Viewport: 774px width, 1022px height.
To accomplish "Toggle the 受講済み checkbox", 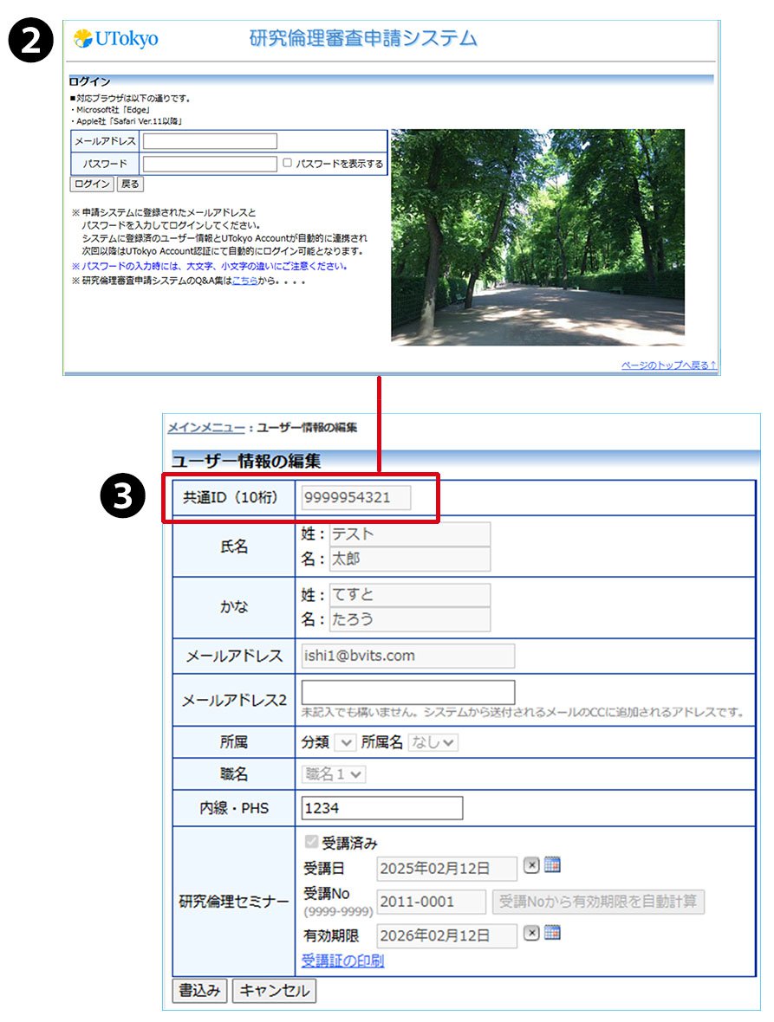I will point(311,842).
